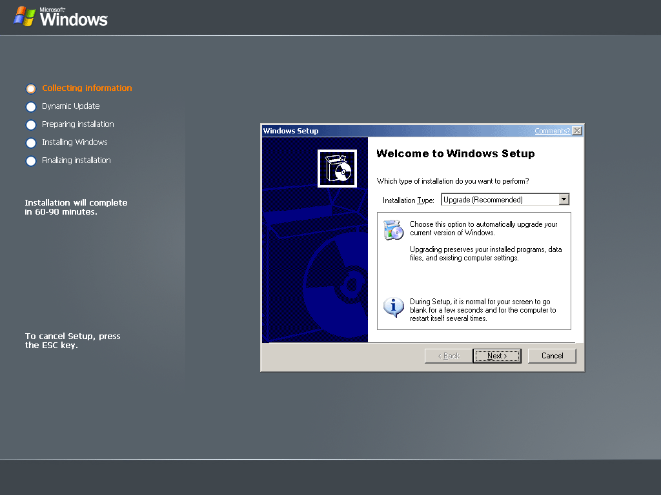Viewport: 661px width, 495px height.
Task: Click the blue information bubble icon
Action: [394, 307]
